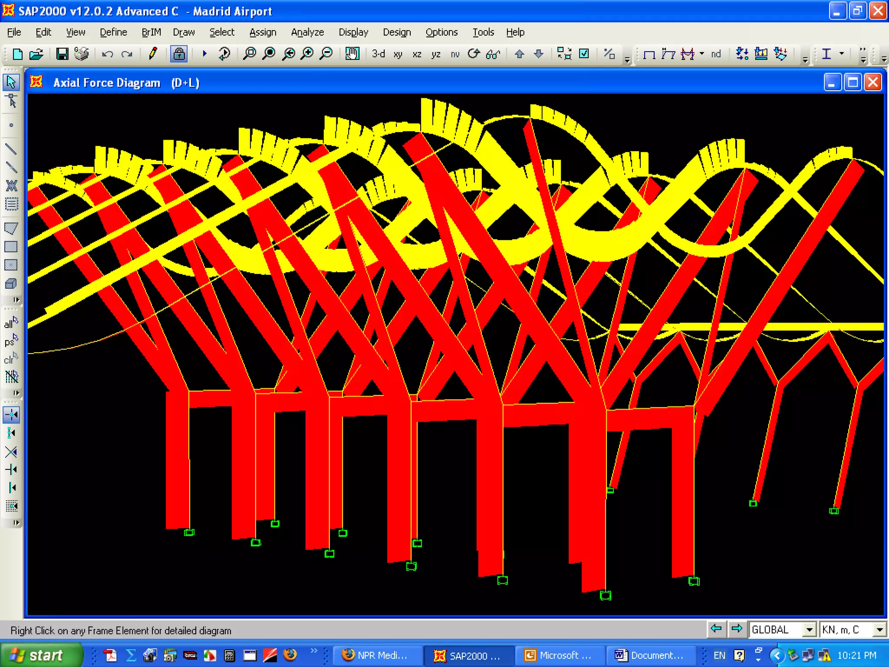Select the Draw Frame/Cable line tool
This screenshot has width=889, height=667.
[x=11, y=149]
